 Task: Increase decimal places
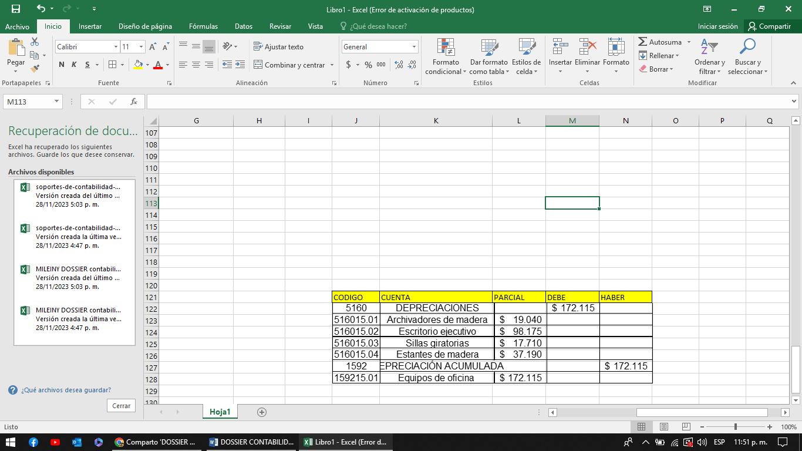point(399,65)
